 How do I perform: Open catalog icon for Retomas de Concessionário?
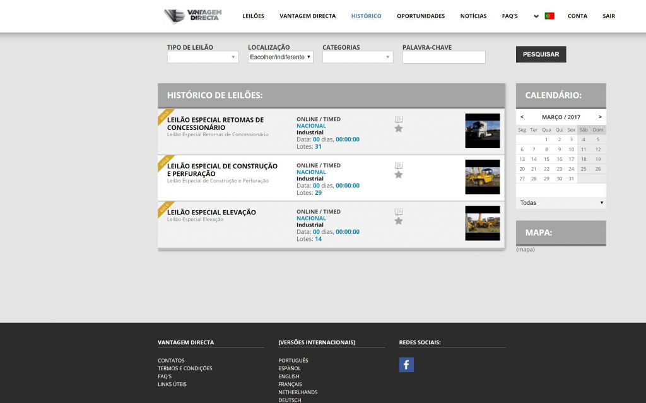(x=398, y=119)
